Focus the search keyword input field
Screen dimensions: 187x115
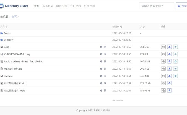156,6
